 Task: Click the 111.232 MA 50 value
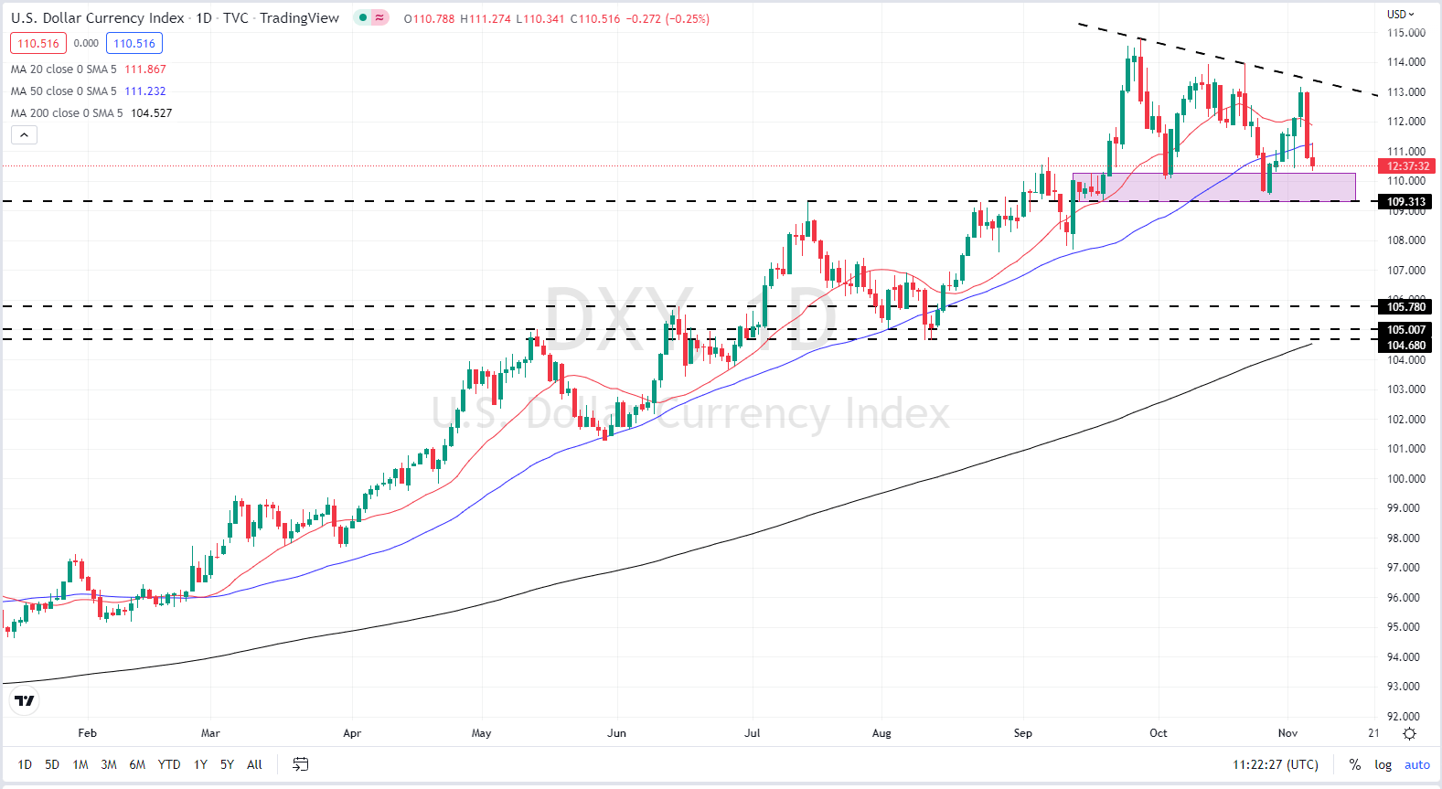click(x=145, y=91)
